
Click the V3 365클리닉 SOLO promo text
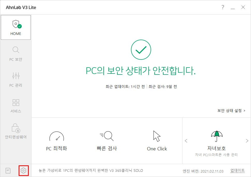tap(91, 171)
